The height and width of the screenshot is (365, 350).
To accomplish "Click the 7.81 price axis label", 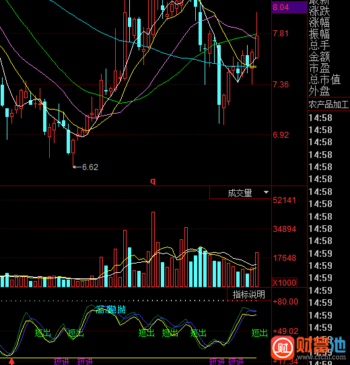I will [281, 34].
